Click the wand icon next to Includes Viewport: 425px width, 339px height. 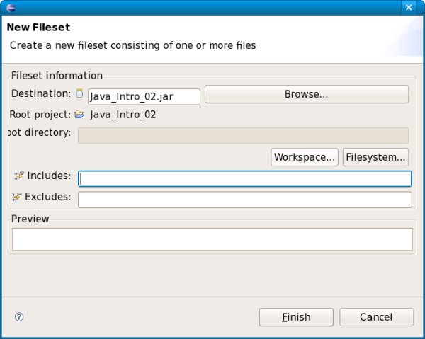18,176
